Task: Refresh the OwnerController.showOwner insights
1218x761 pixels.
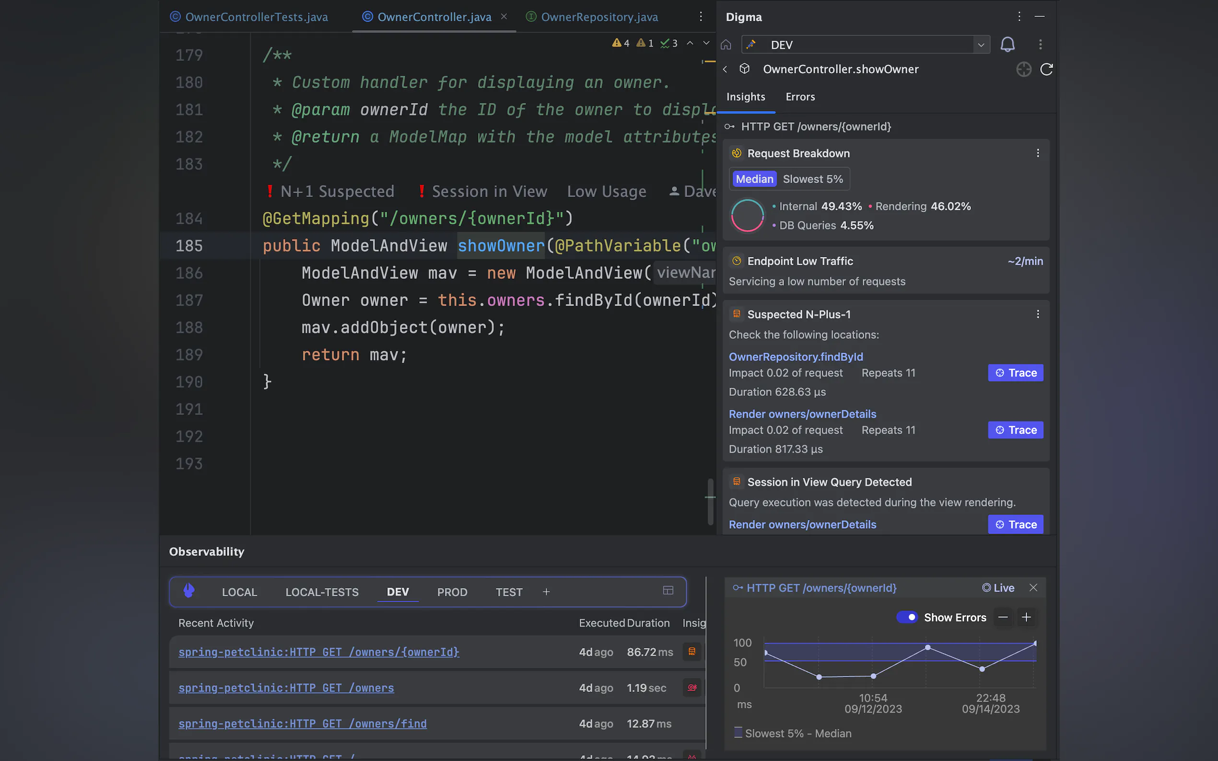Action: click(x=1047, y=69)
